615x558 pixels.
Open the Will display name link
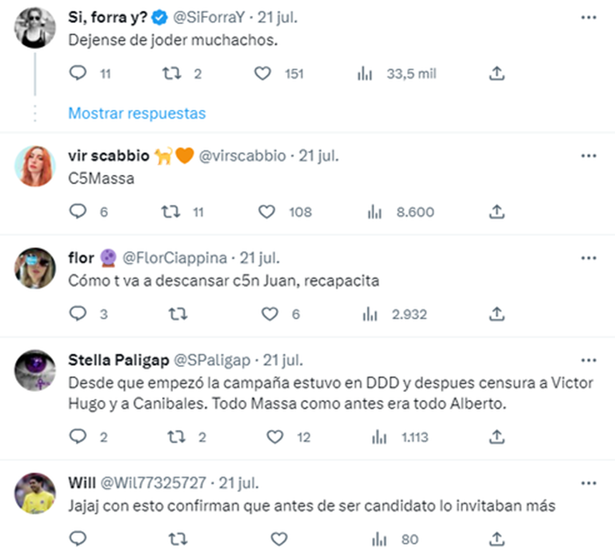point(81,483)
